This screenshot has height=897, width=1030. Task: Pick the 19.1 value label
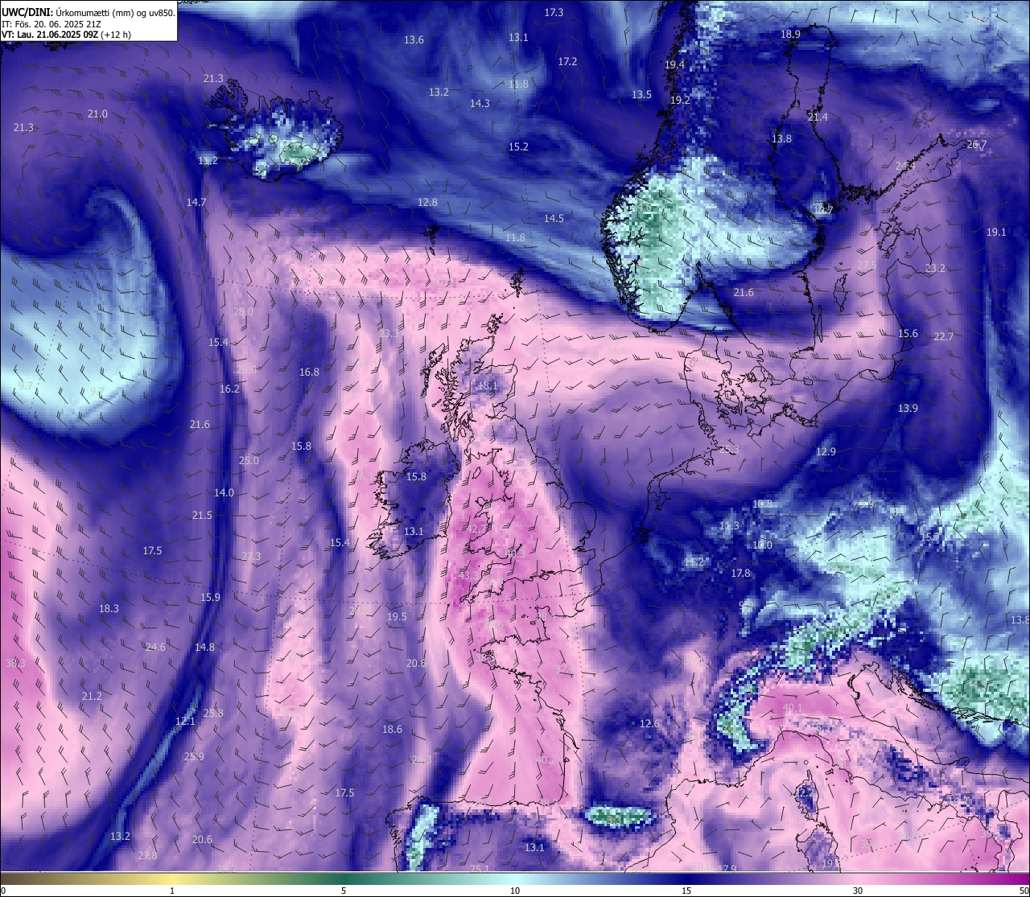[996, 232]
